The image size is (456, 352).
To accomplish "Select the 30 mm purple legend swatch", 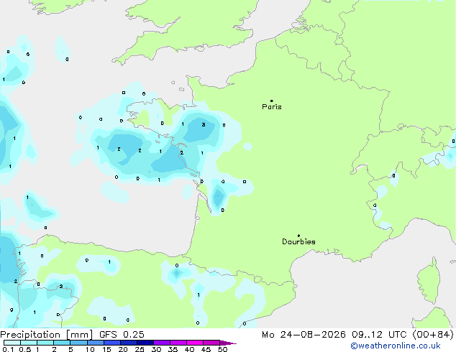I will coord(161,343).
